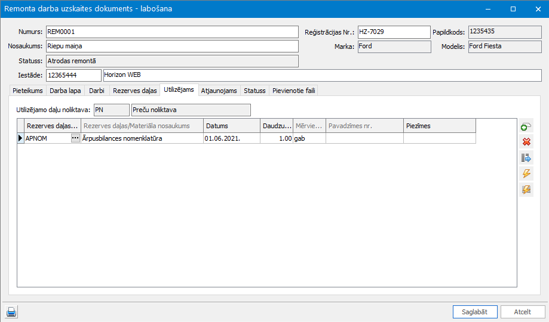The image size is (549, 322).
Task: Click the empty Pavadzīmes nr. cell in APNOM row
Action: (x=364, y=138)
